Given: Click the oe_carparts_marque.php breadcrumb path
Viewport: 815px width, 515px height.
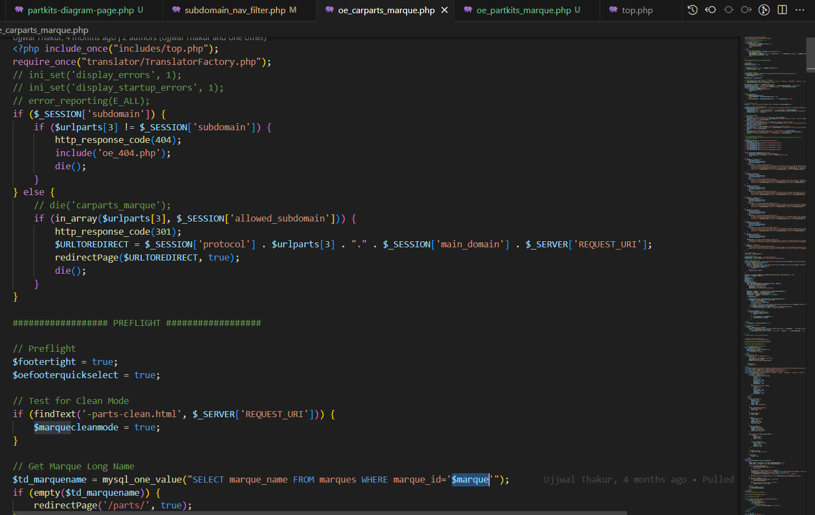Looking at the screenshot, I should coord(45,30).
